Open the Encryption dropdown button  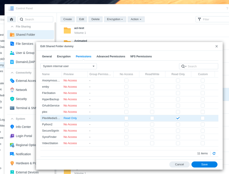coord(115,19)
